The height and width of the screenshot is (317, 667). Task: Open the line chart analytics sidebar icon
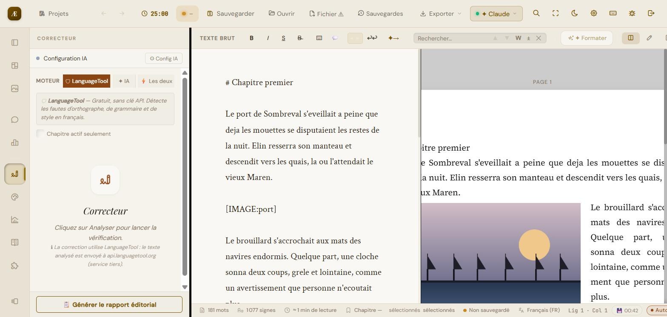pyautogui.click(x=15, y=220)
